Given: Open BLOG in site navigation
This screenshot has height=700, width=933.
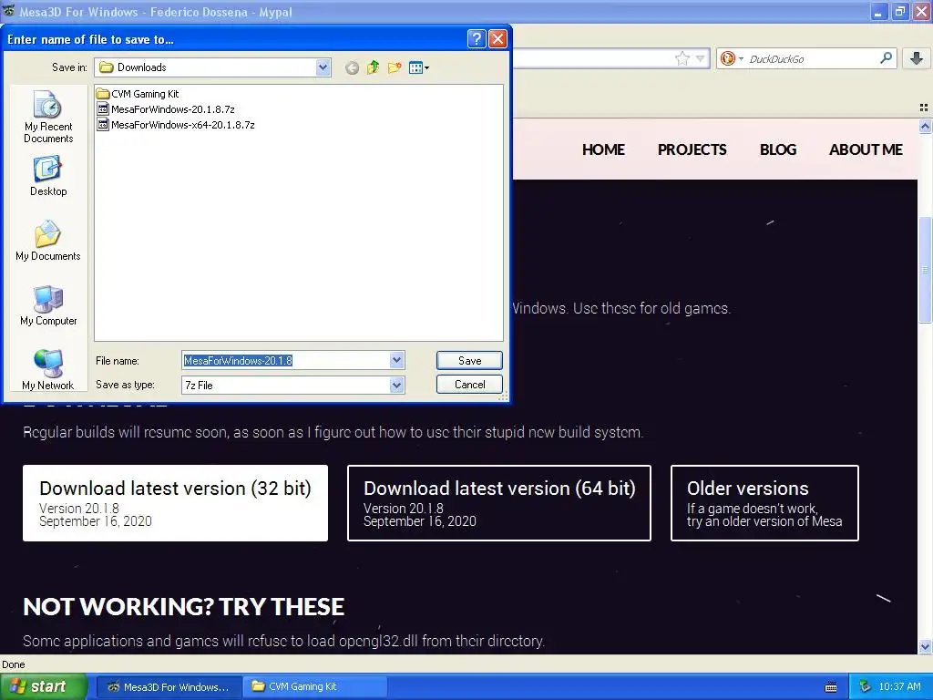Looking at the screenshot, I should click(x=778, y=149).
